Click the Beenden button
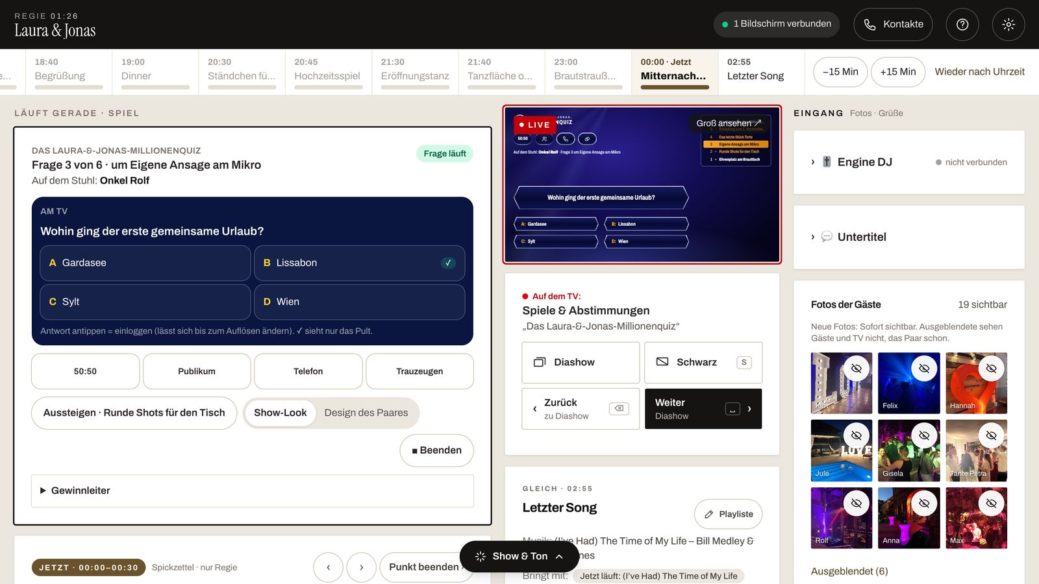The height and width of the screenshot is (584, 1039). point(436,450)
